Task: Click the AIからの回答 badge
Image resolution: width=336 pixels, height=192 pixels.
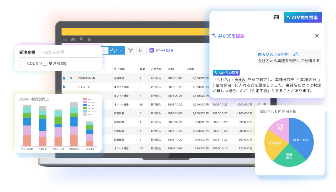Action: pyautogui.click(x=226, y=73)
